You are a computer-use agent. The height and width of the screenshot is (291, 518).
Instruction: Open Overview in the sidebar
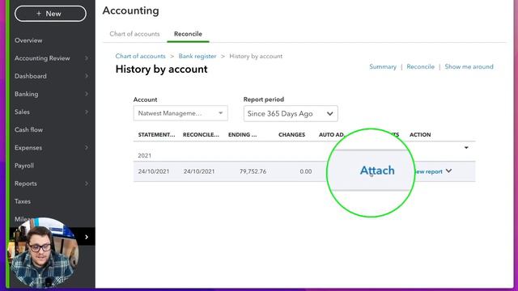point(28,40)
